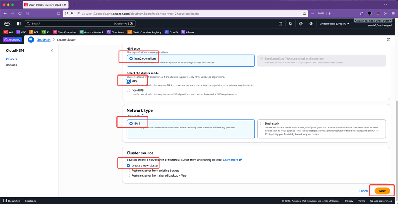The image size is (398, 204).
Task: Open Backups in the CloudHSM sidebar
Action: click(11, 65)
